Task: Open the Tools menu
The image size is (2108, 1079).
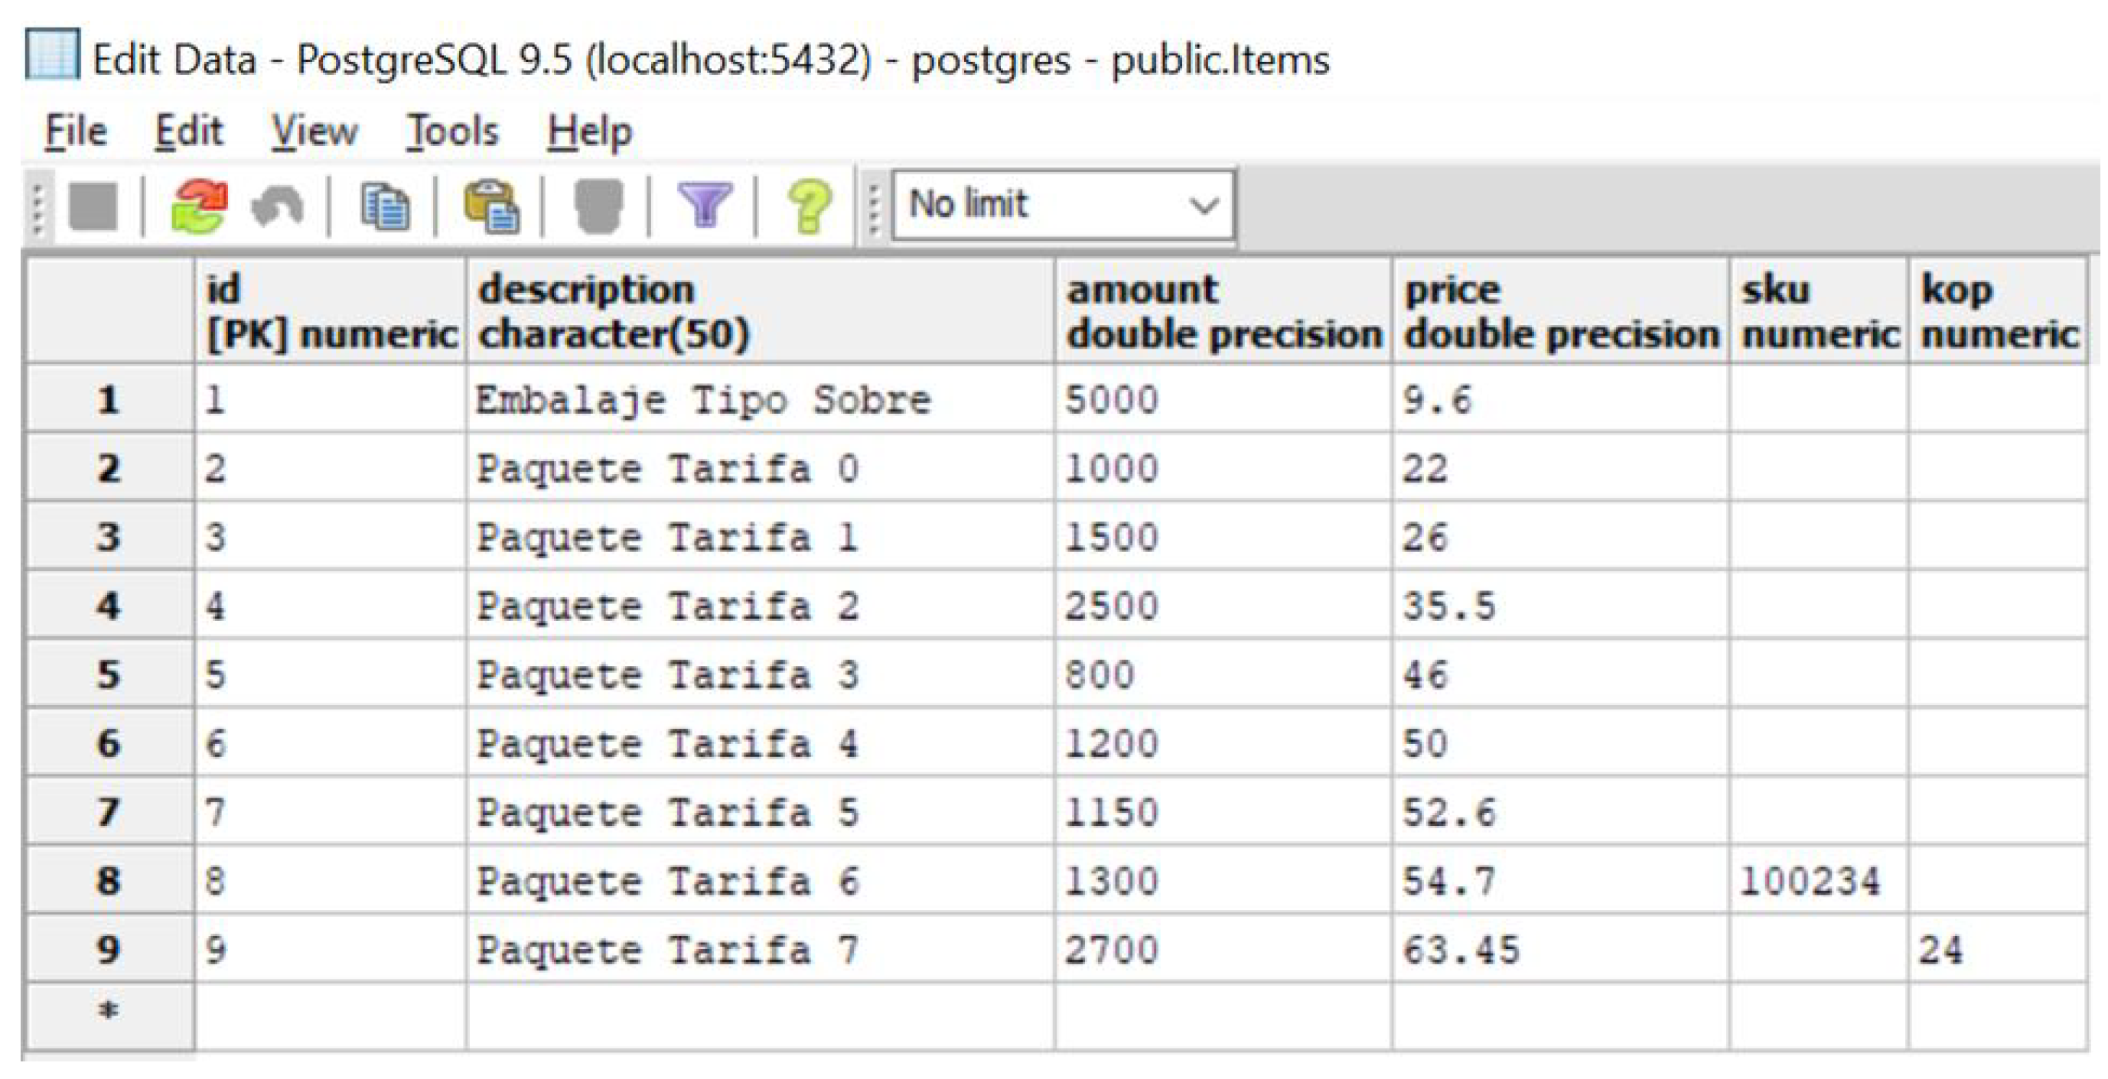Action: tap(452, 132)
